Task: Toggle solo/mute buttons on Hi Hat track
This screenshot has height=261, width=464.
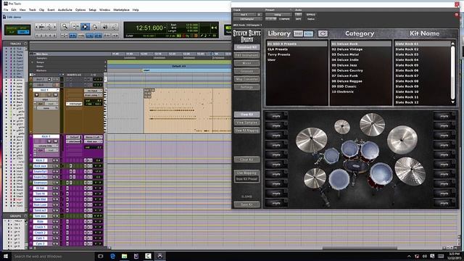Action: tap(56, 188)
